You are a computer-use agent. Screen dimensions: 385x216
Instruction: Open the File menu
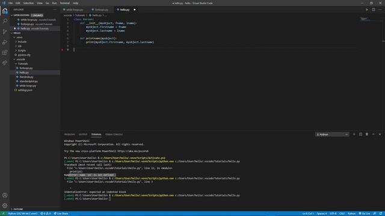[x=11, y=3]
